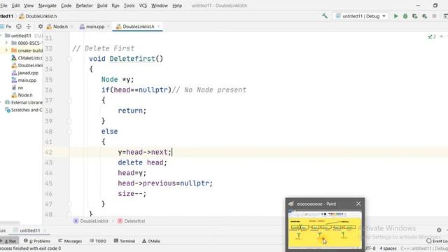Open run panel settings gear
Image resolution: width=448 pixels, height=252 pixels.
tap(439, 230)
